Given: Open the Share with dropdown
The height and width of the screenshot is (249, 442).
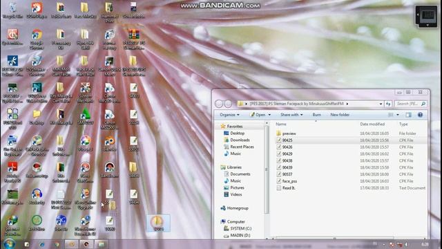Looking at the screenshot, I should [291, 115].
